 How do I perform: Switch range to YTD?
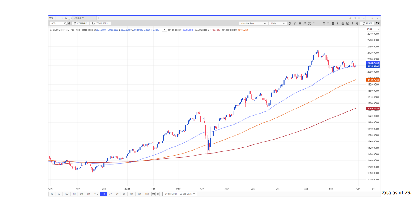click(96, 194)
